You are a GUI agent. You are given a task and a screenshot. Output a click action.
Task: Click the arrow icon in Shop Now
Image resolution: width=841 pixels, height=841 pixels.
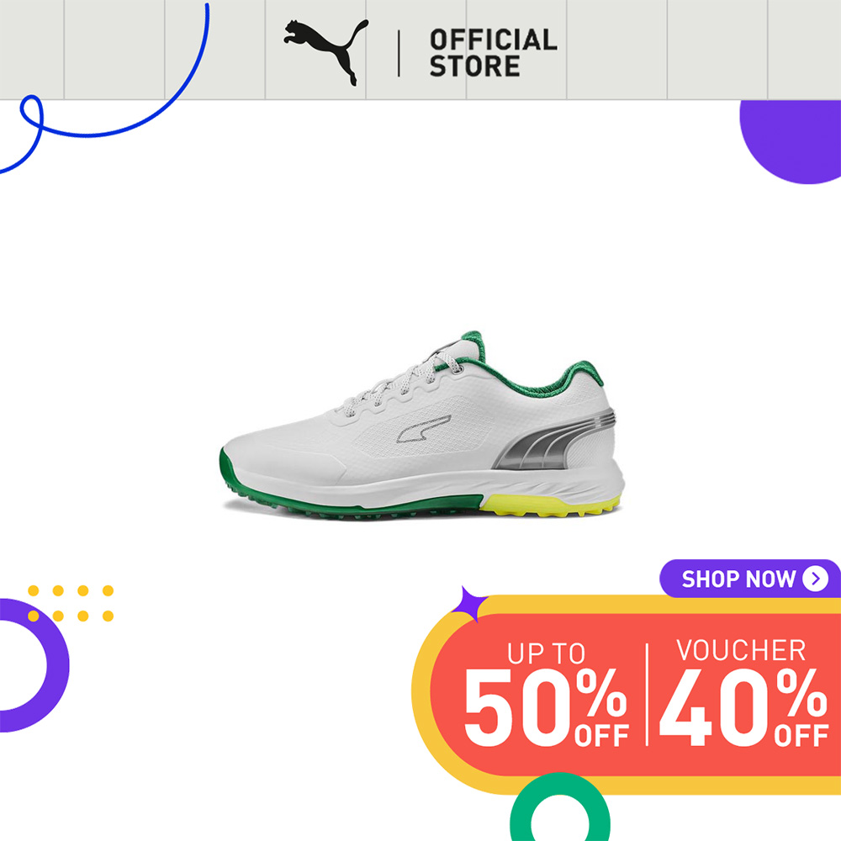(x=815, y=579)
